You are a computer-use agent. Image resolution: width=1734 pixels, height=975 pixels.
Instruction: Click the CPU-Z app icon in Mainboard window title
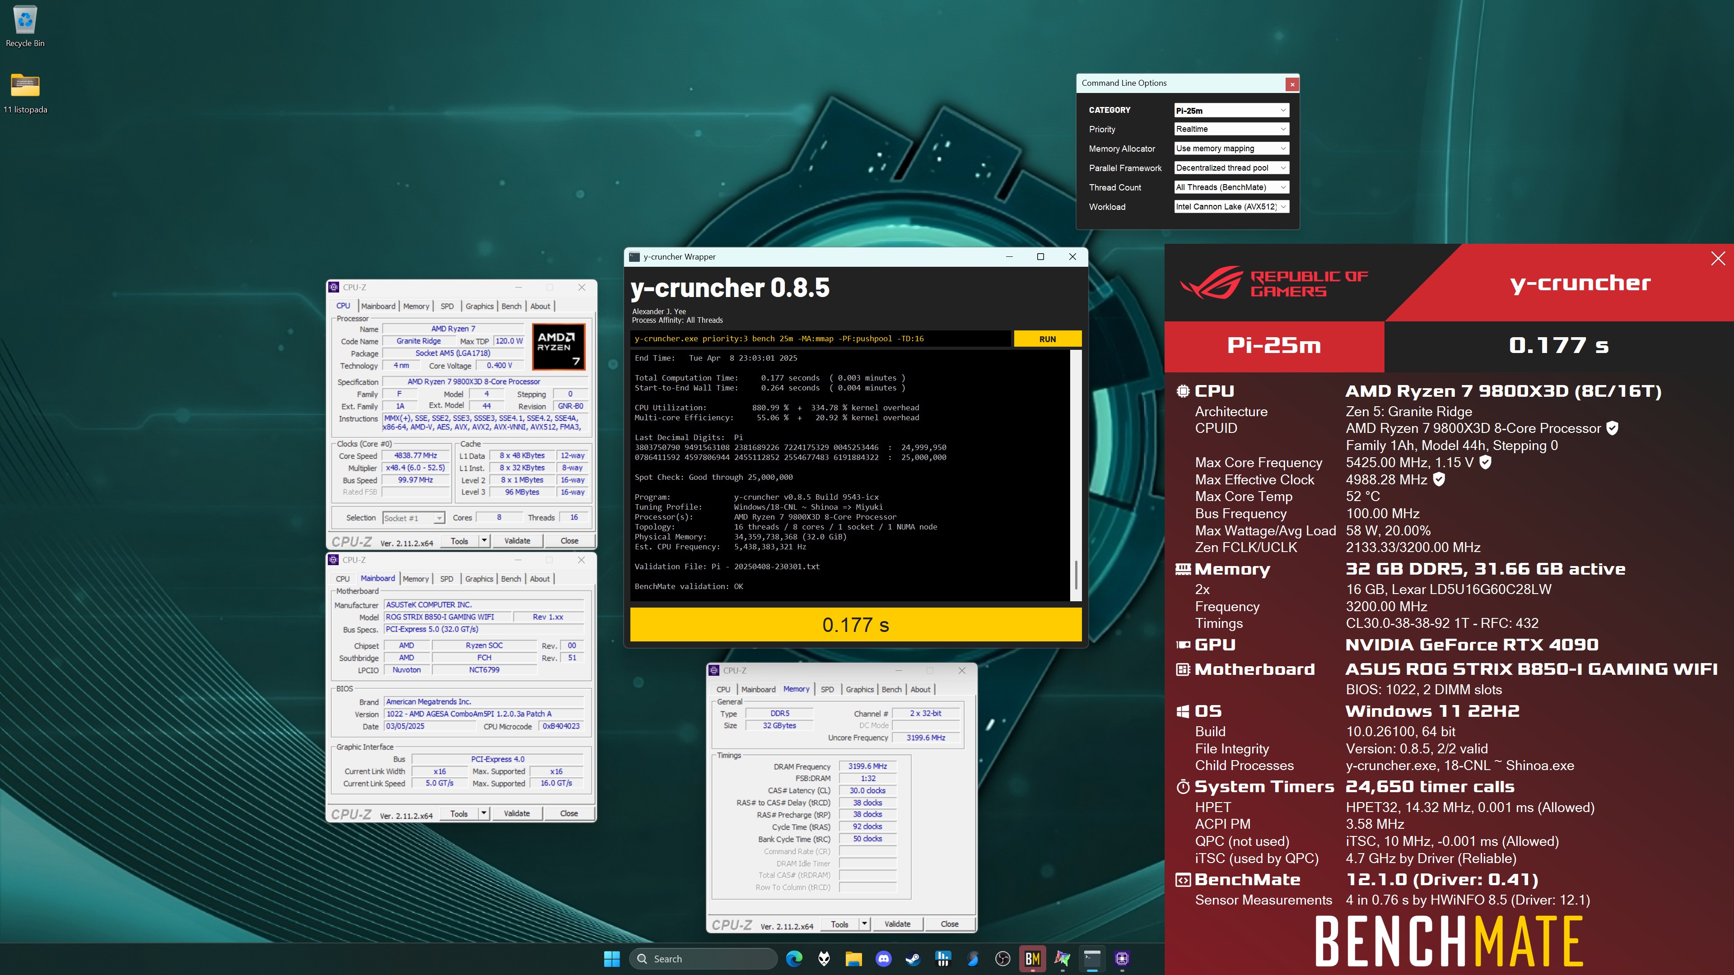coord(333,560)
